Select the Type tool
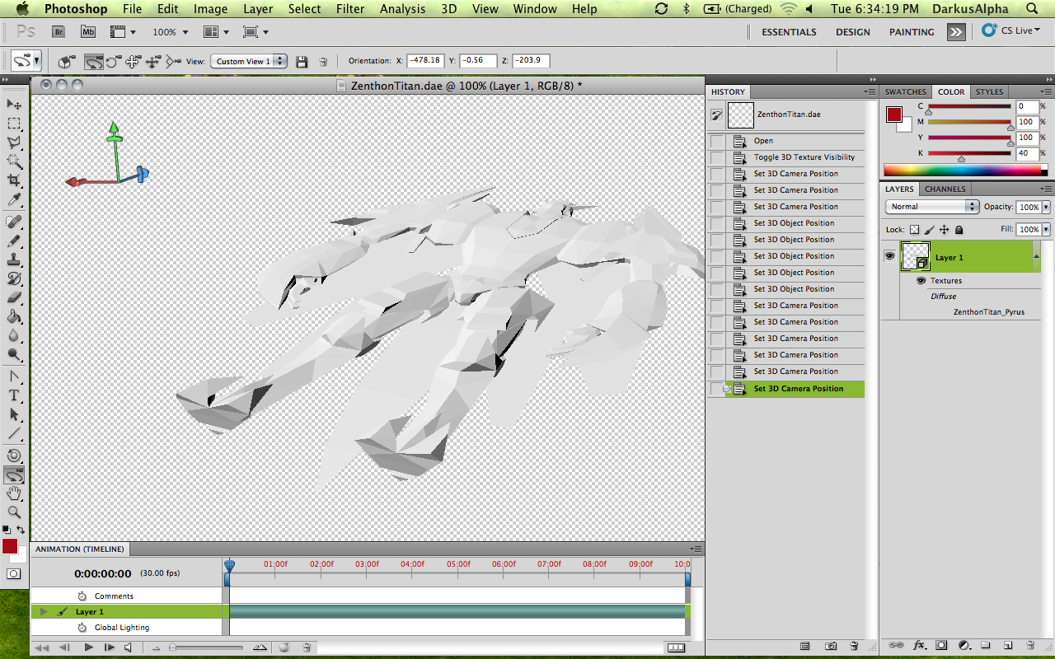This screenshot has height=659, width=1055. pyautogui.click(x=14, y=395)
